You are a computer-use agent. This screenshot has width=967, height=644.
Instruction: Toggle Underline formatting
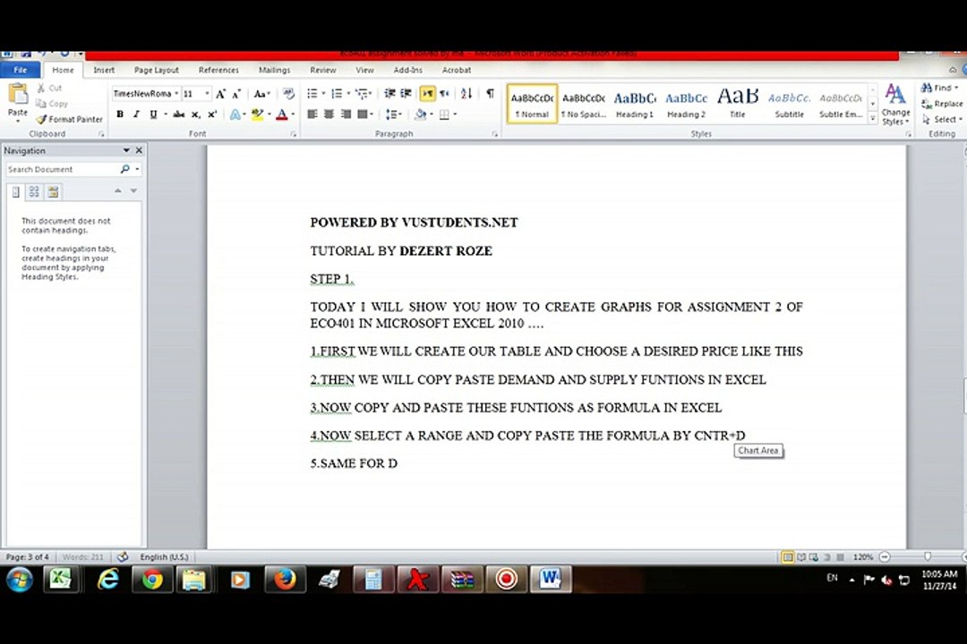point(153,114)
